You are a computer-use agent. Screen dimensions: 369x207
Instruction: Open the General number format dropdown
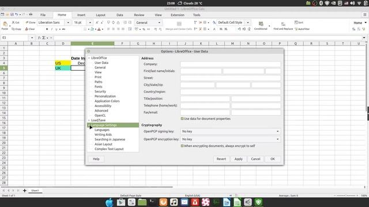(x=148, y=22)
